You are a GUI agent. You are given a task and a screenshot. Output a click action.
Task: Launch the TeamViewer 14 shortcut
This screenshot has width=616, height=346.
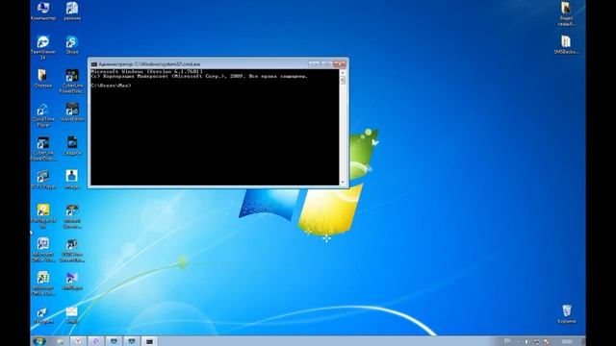[42, 47]
